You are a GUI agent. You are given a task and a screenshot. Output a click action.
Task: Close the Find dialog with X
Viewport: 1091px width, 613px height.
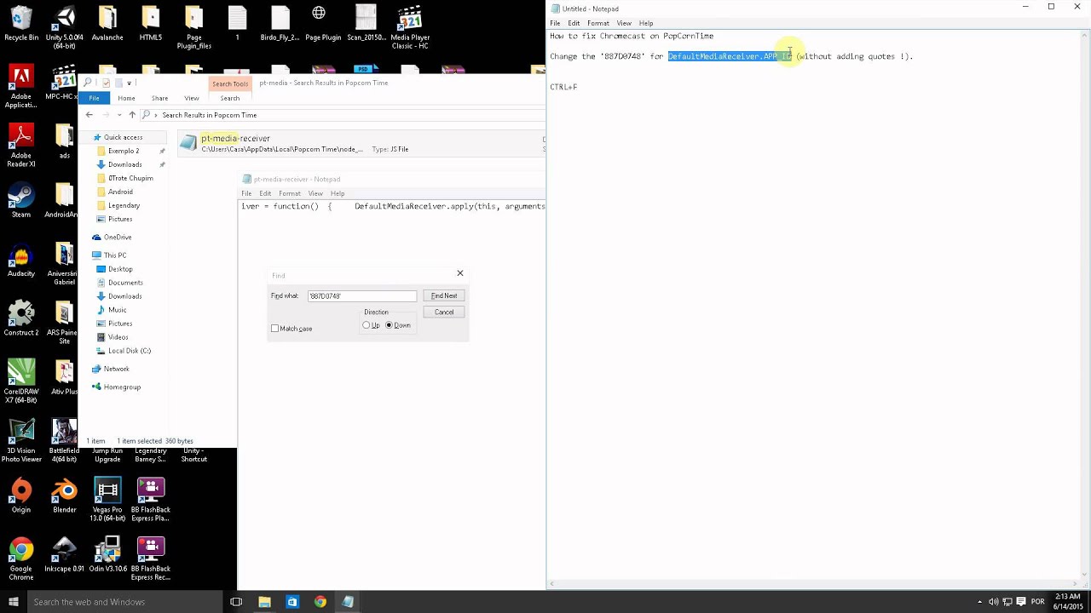460,273
